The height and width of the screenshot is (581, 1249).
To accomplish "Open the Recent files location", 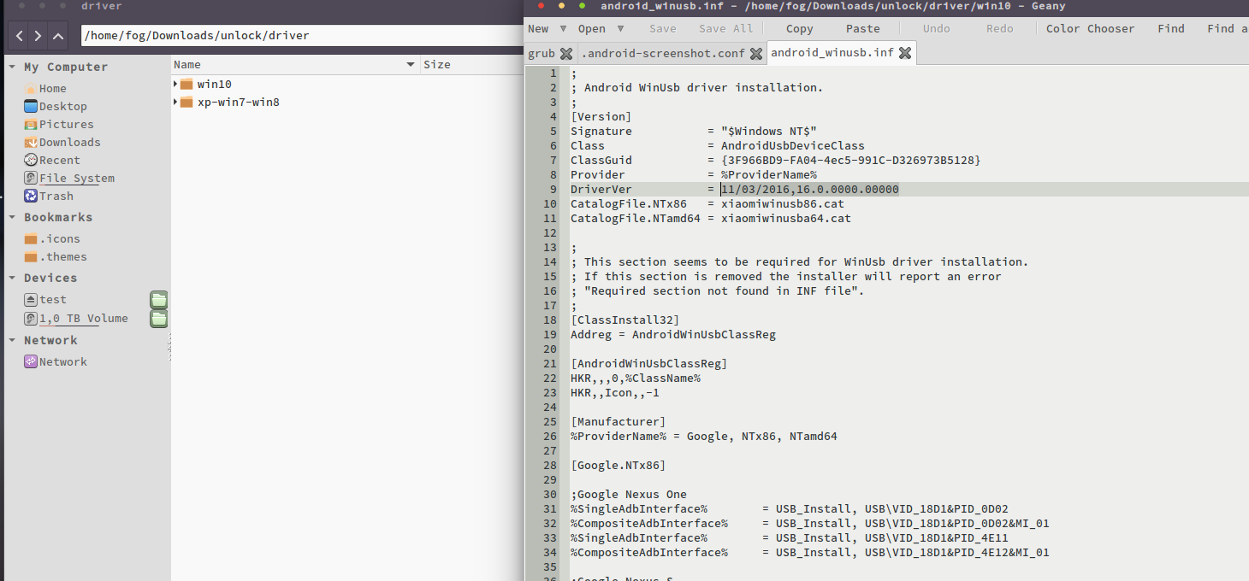I will tap(59, 161).
